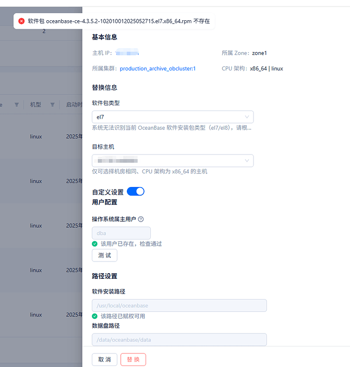Click the chevron arrow in el7 select box
This screenshot has height=367, width=350.
247,117
